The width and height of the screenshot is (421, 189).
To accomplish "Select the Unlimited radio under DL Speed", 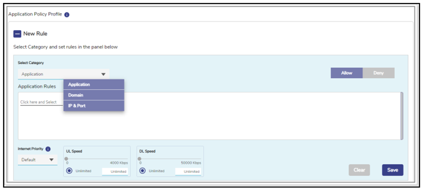I will tap(142, 171).
